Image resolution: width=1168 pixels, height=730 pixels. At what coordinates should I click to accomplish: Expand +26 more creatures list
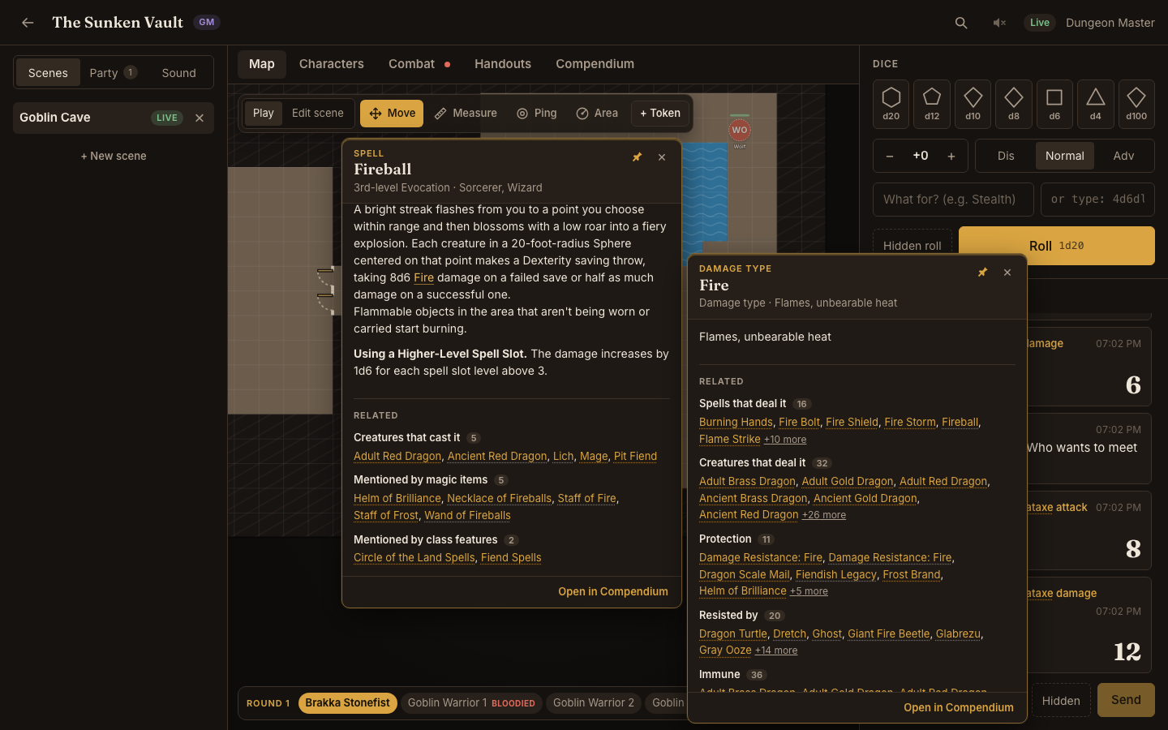point(824,515)
